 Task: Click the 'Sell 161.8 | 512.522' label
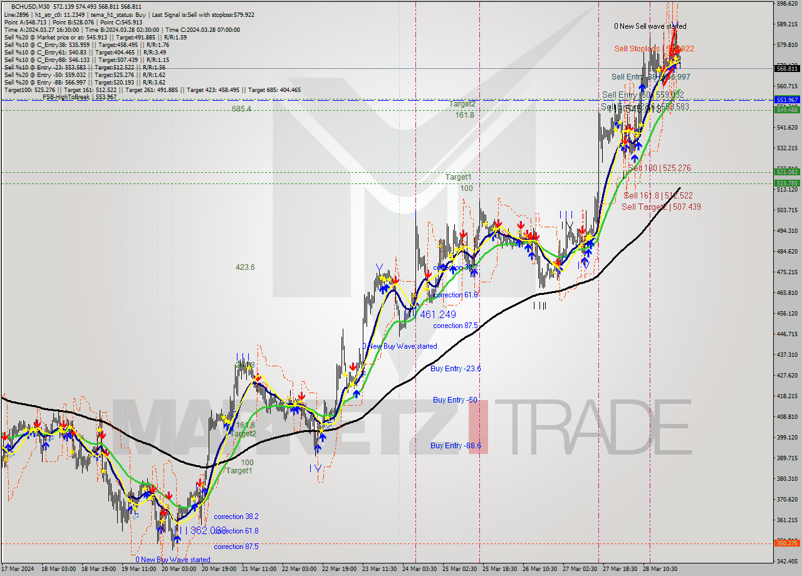[x=658, y=195]
